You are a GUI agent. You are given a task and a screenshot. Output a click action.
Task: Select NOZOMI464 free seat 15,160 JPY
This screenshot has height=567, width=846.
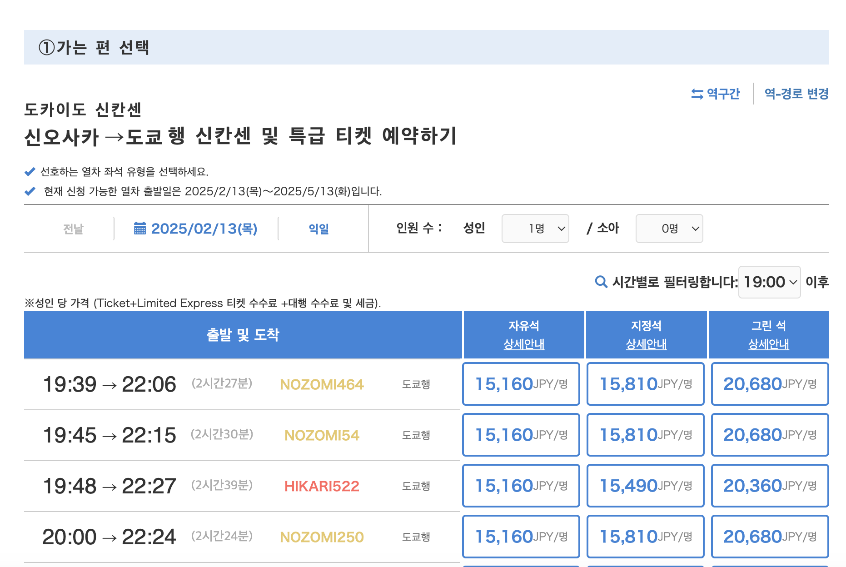tap(521, 384)
